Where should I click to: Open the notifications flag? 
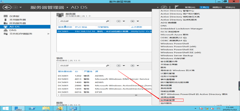177,7
